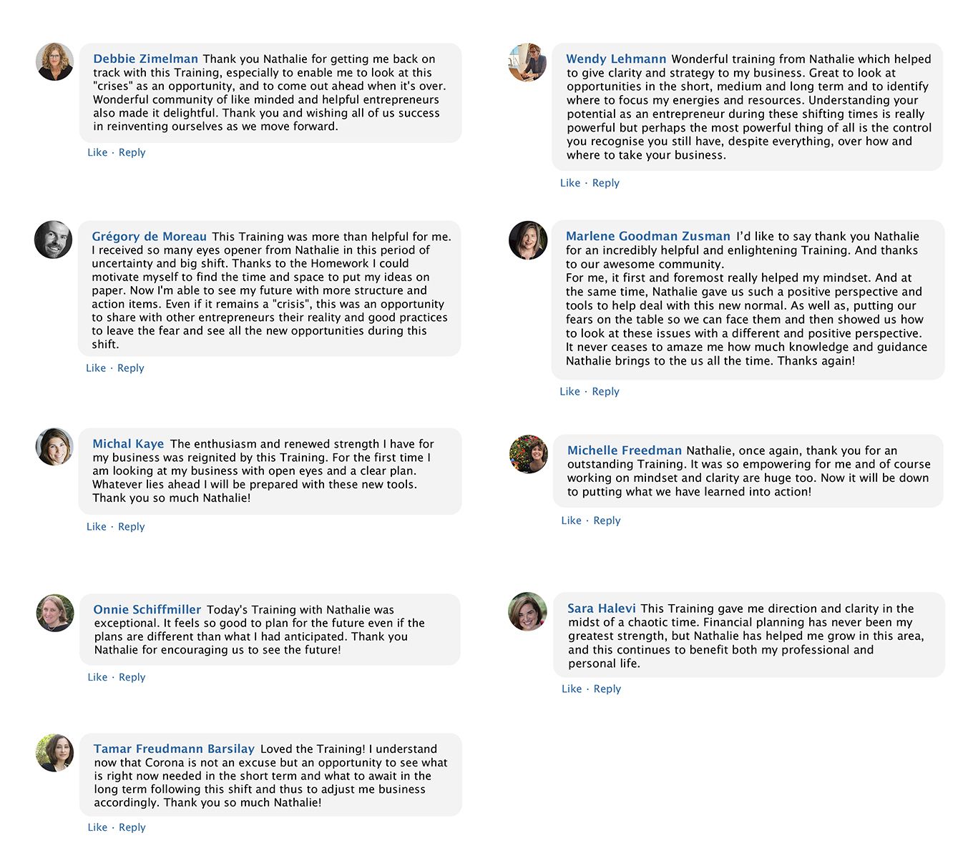Open the Wendy Lehmann name link

click(616, 59)
